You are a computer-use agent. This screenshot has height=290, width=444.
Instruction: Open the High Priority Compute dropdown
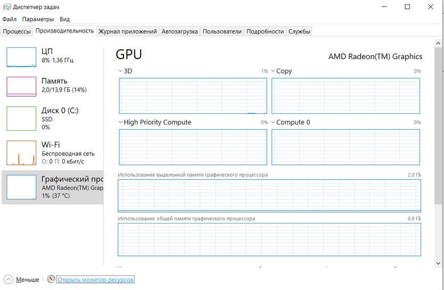tap(120, 122)
